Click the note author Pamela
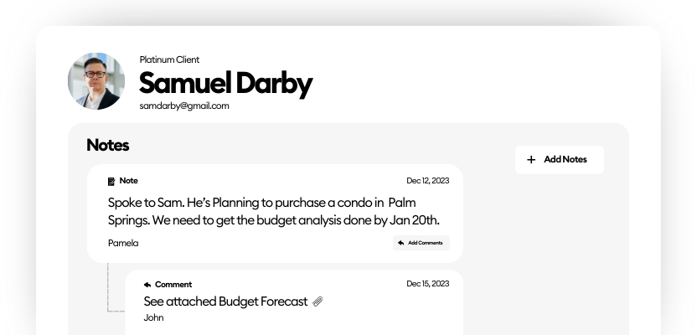Image resolution: width=697 pixels, height=335 pixels. tap(123, 243)
